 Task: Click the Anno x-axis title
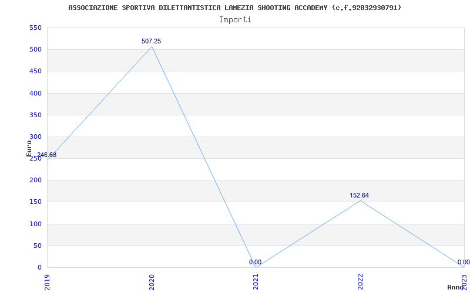click(456, 287)
